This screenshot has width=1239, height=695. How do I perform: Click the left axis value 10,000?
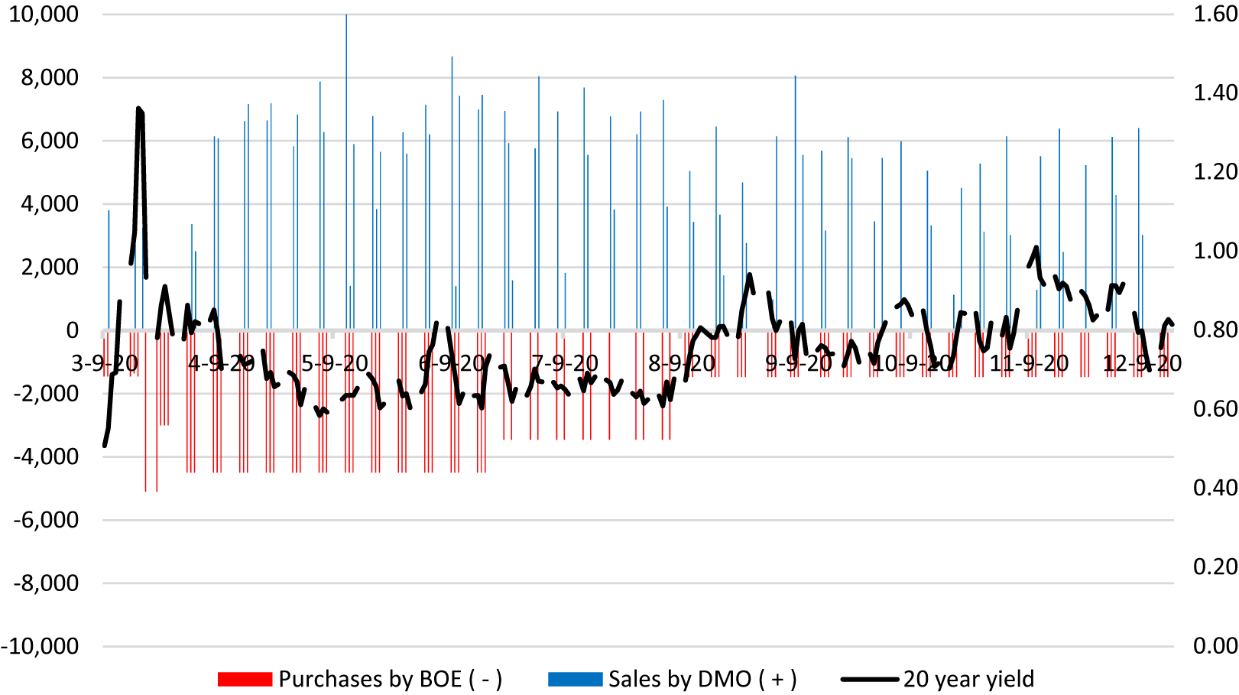click(x=44, y=15)
